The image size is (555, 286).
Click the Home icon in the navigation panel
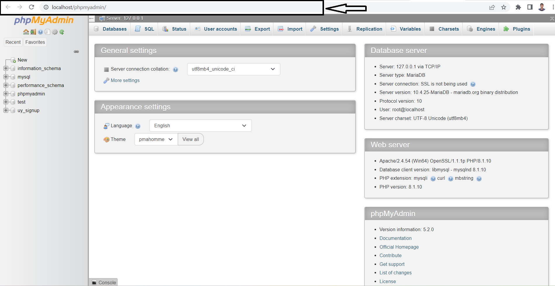coord(26,32)
